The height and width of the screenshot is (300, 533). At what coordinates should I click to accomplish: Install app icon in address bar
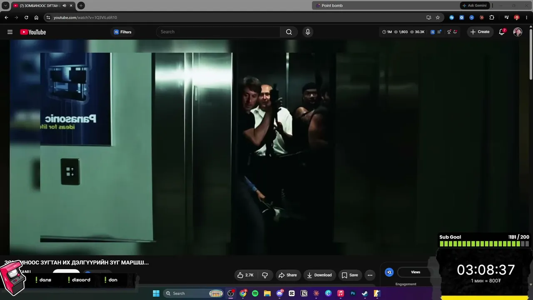tap(428, 17)
